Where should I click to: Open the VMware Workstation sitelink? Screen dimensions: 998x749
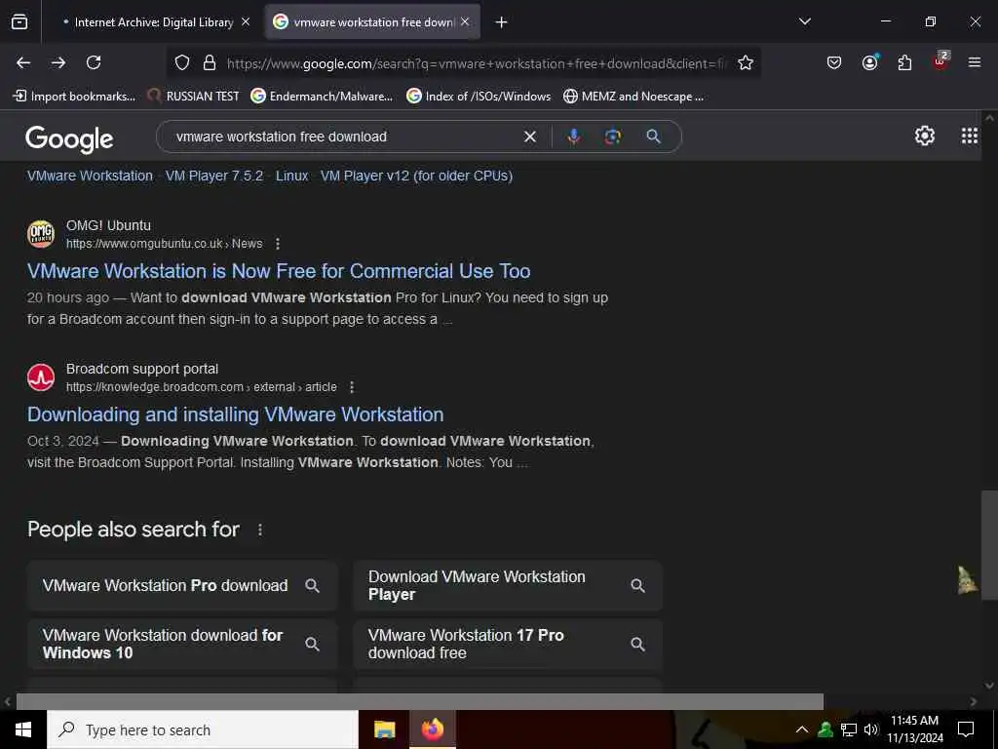90,176
